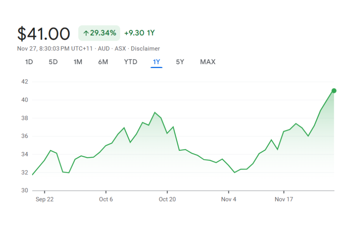Show the MAX time range

(207, 62)
